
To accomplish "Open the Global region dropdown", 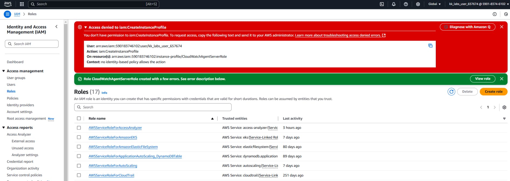I will pyautogui.click(x=434, y=4).
